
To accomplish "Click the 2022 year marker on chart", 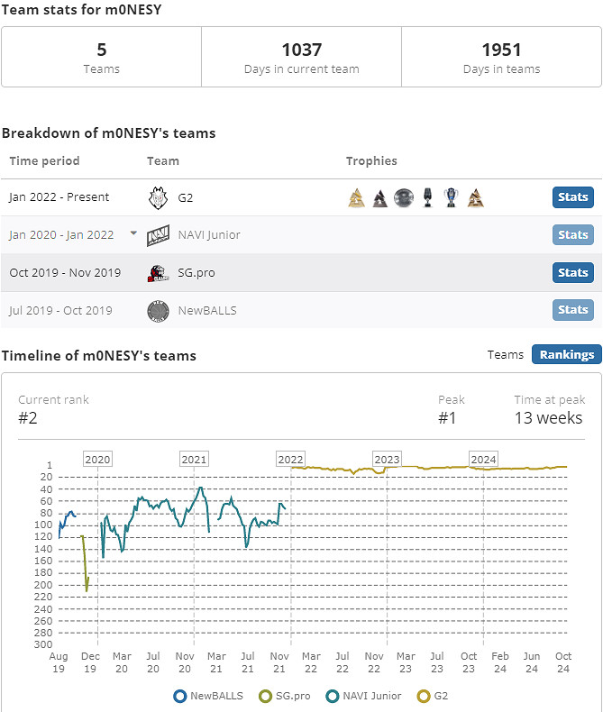I will [290, 460].
